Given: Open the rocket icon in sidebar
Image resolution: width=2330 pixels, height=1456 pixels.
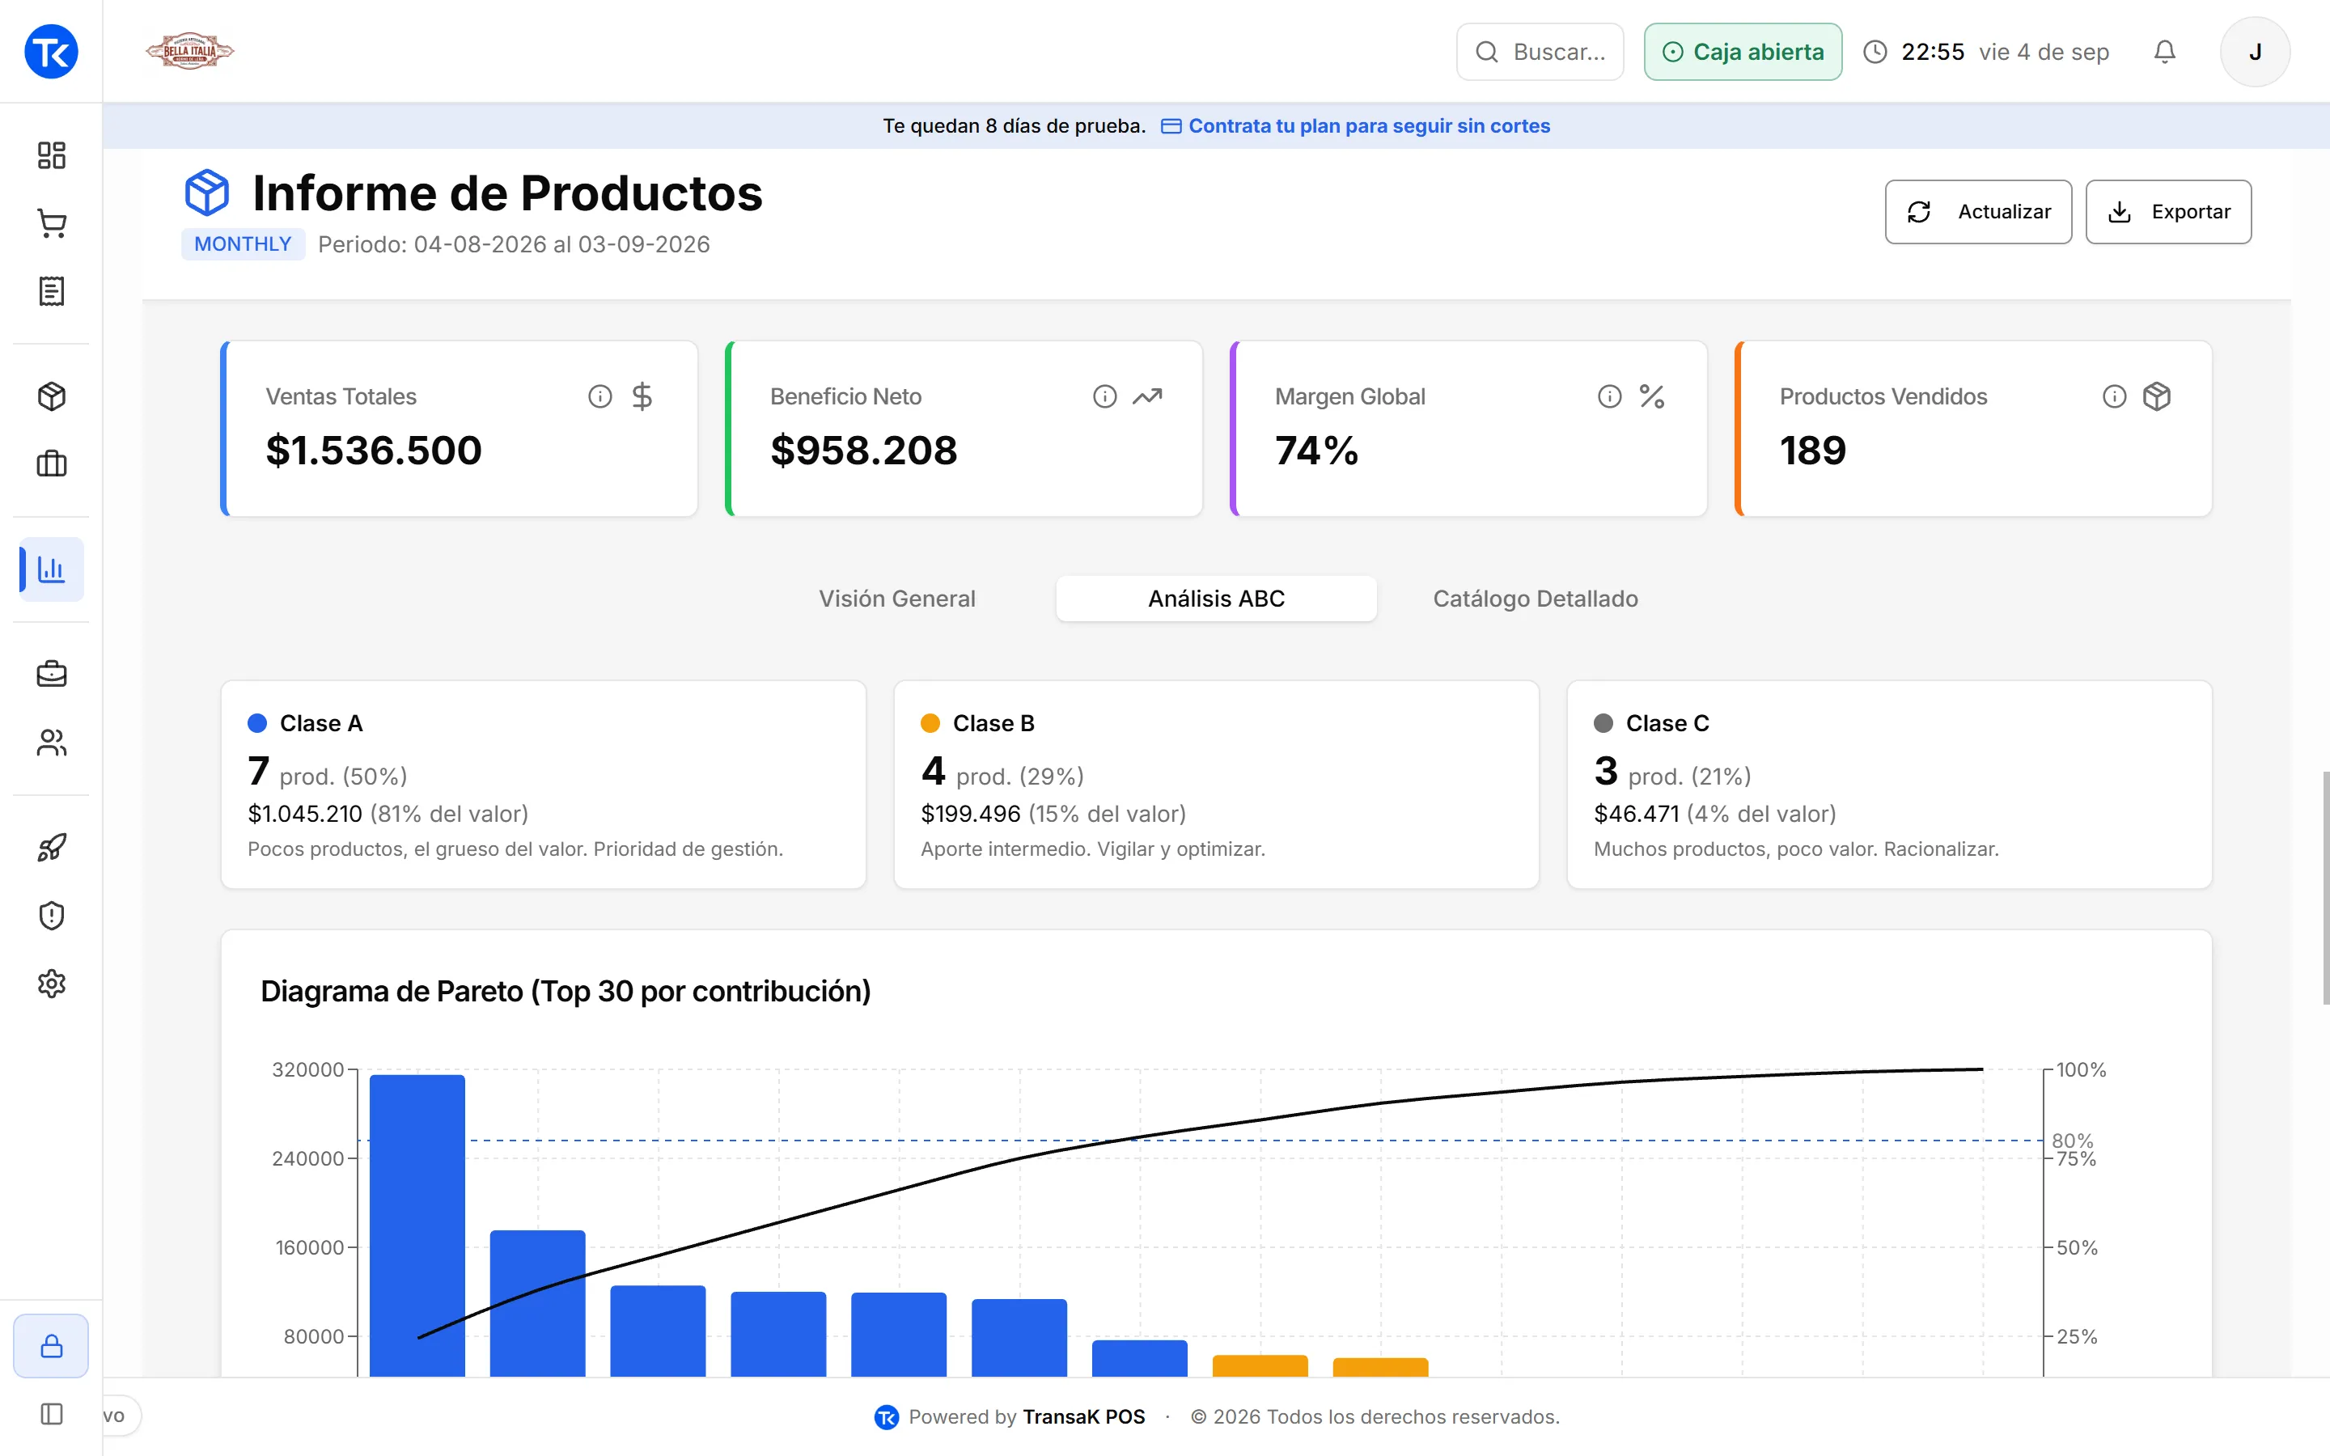Looking at the screenshot, I should [51, 848].
